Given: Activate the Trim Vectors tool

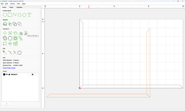Looking at the screenshot, I should point(10,53).
